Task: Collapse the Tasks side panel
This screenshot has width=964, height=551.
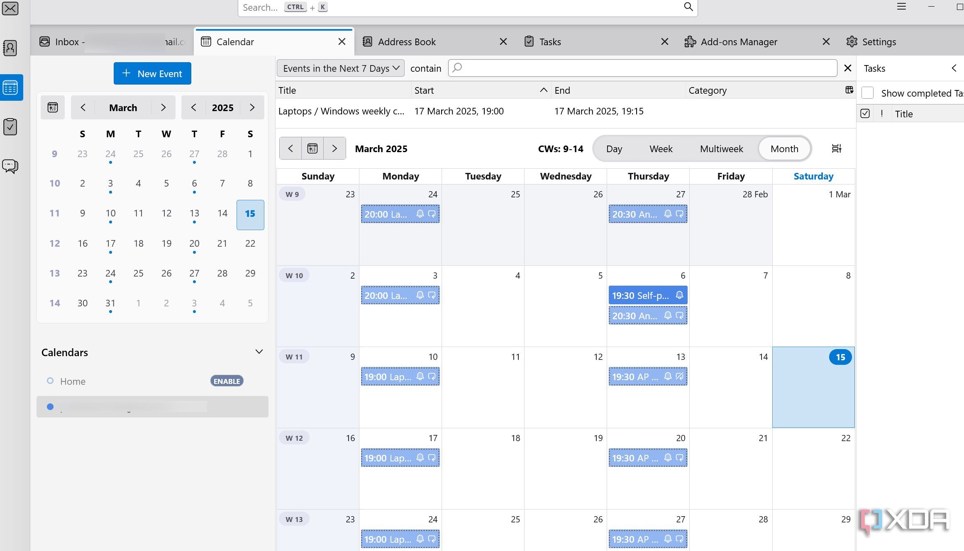Action: point(954,68)
